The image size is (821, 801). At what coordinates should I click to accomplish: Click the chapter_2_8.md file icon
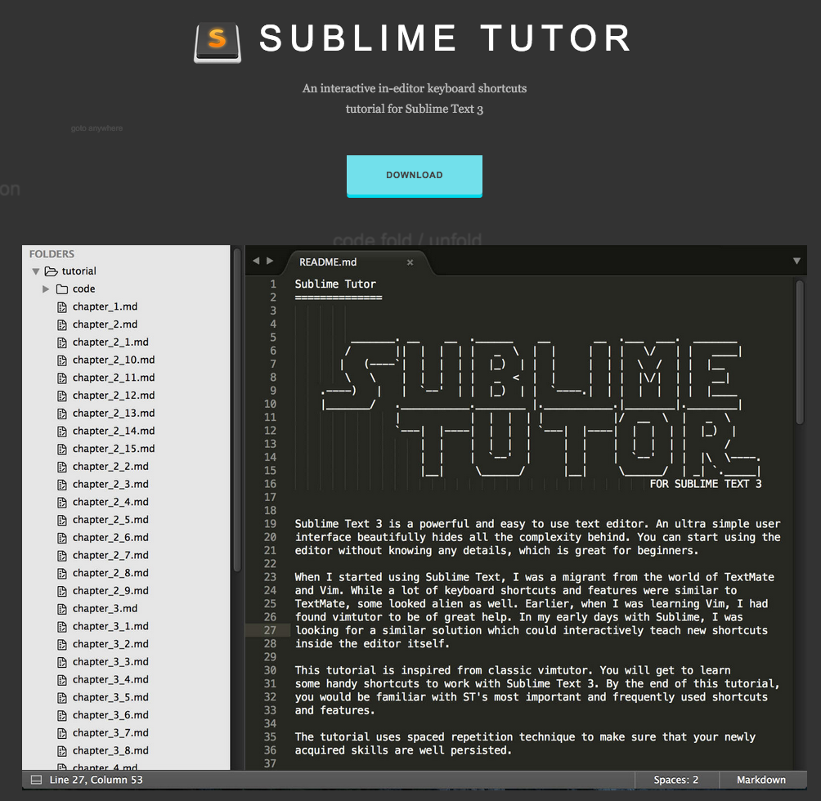coord(62,574)
